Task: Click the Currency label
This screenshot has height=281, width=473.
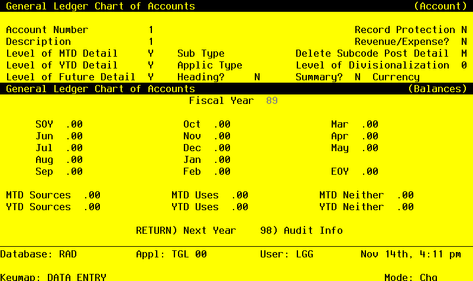Action: pos(396,77)
